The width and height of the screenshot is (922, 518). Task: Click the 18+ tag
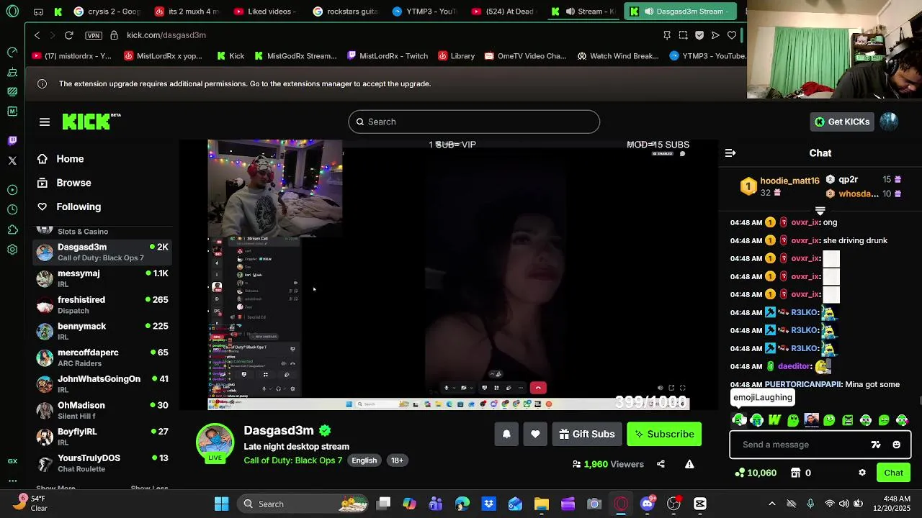pos(397,460)
